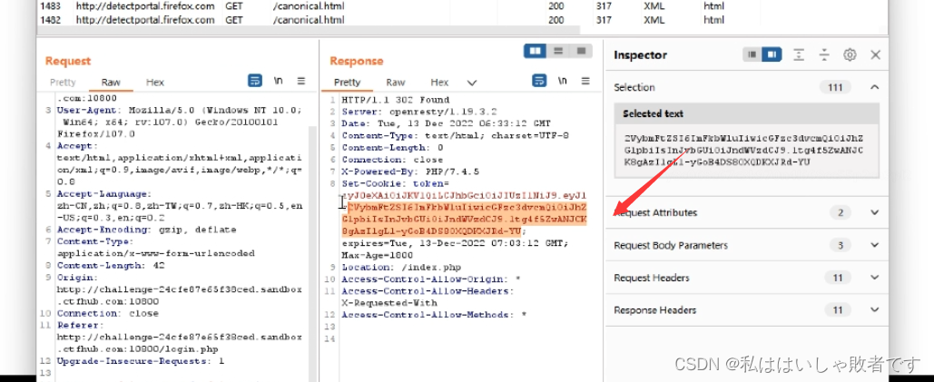934x382 pixels.
Task: Click 'Max-Age=1800' in response
Action: (x=377, y=255)
